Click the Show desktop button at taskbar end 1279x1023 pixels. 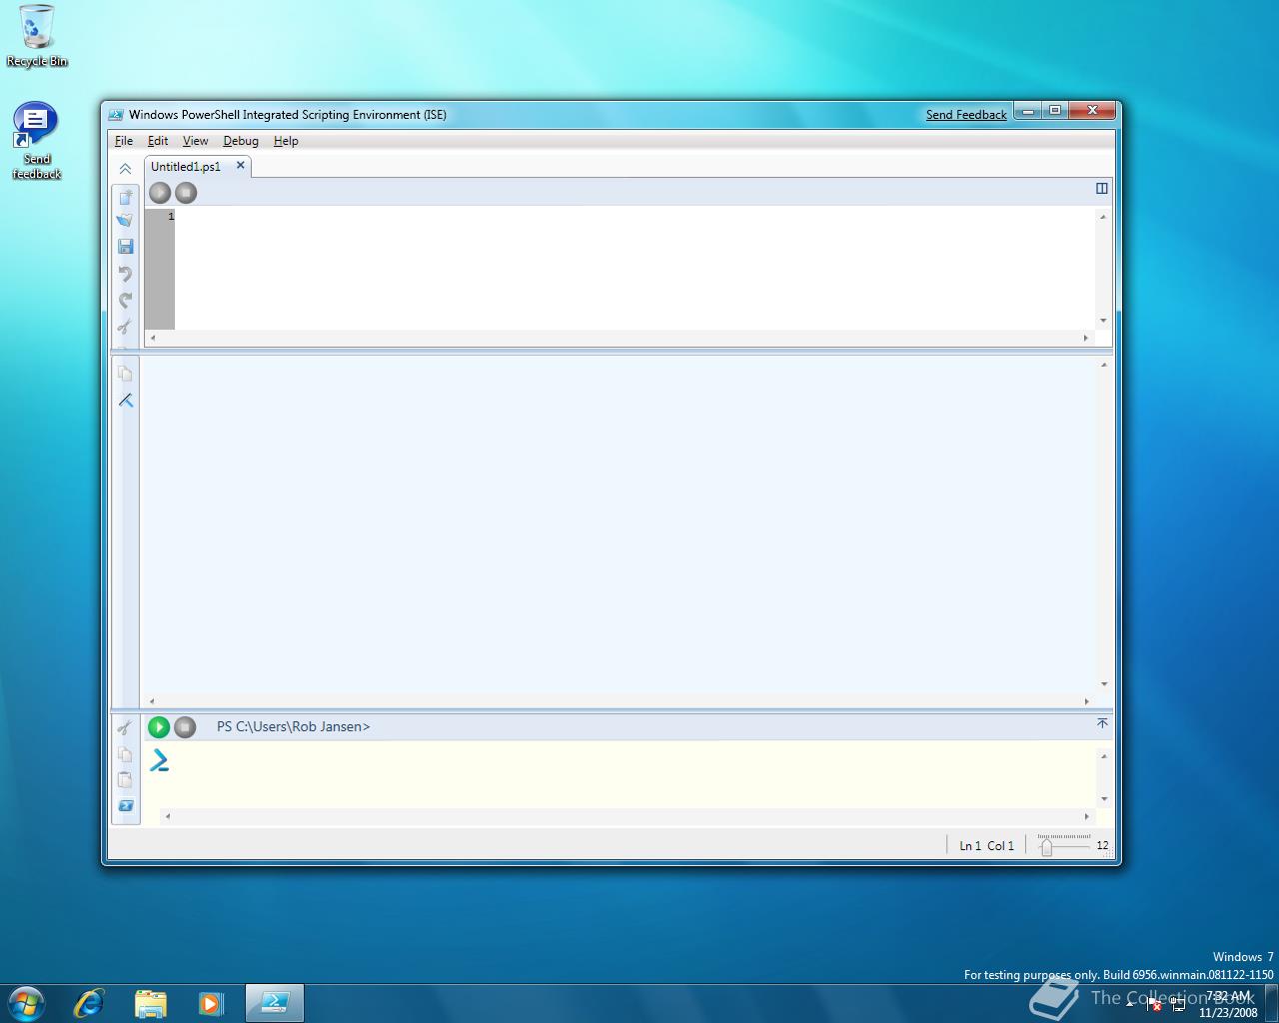[1271, 1003]
